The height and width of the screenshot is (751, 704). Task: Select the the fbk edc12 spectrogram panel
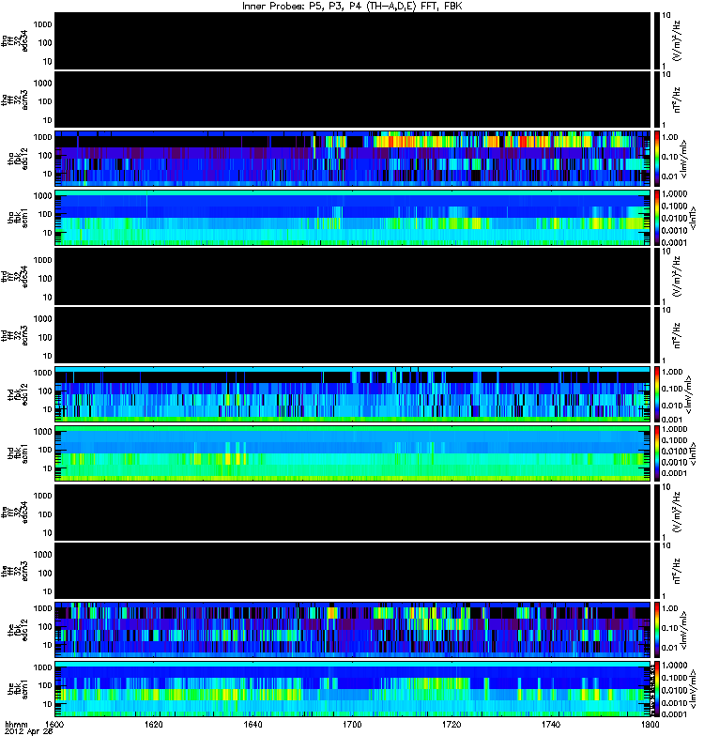(x=353, y=631)
